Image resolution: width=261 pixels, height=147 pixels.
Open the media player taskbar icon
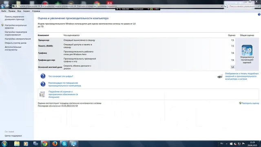(26, 144)
